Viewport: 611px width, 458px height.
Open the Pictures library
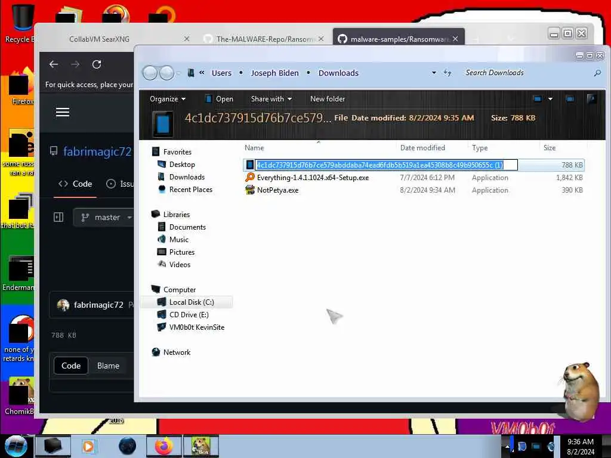[x=182, y=252]
